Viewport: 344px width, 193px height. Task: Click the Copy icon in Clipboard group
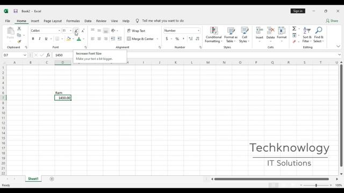(19, 35)
